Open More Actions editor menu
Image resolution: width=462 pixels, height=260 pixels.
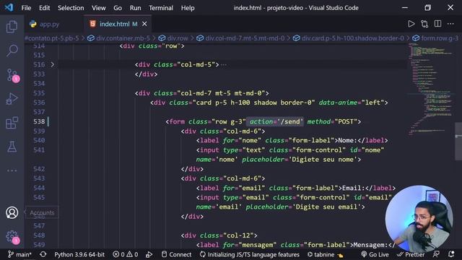(450, 24)
